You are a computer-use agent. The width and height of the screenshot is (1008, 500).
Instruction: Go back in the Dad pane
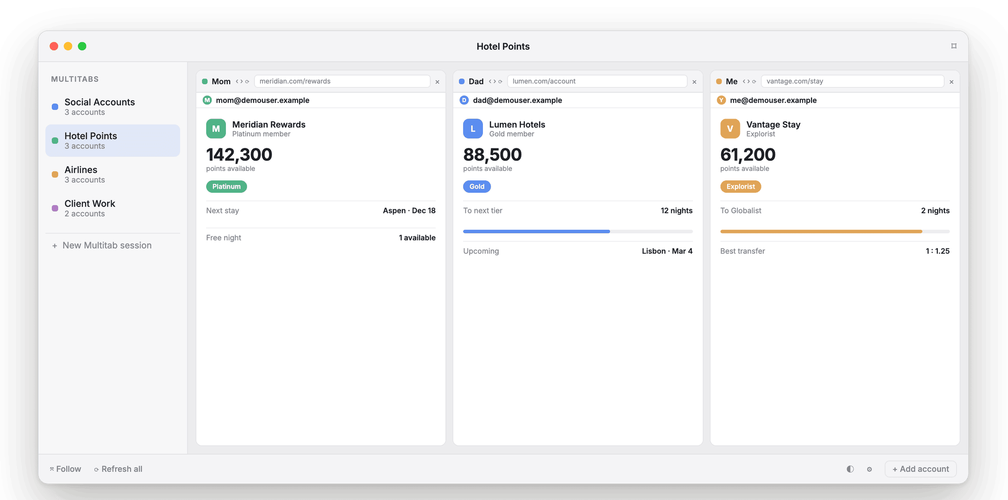click(490, 82)
